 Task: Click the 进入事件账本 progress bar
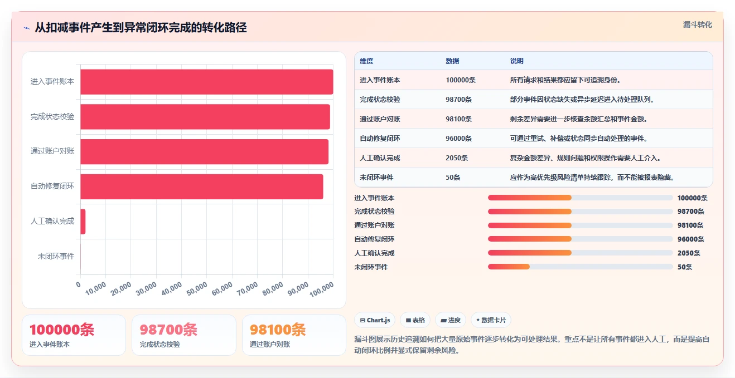point(580,198)
